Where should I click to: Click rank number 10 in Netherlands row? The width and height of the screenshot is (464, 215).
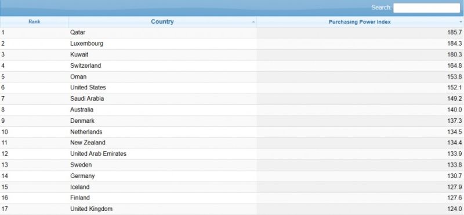click(x=5, y=132)
